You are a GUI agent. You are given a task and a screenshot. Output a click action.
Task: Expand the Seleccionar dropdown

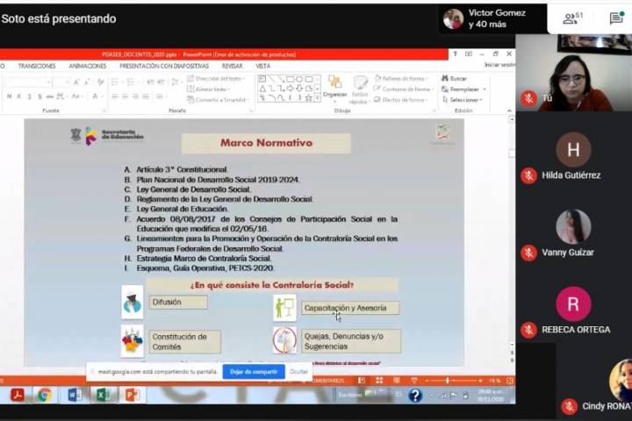[479, 99]
